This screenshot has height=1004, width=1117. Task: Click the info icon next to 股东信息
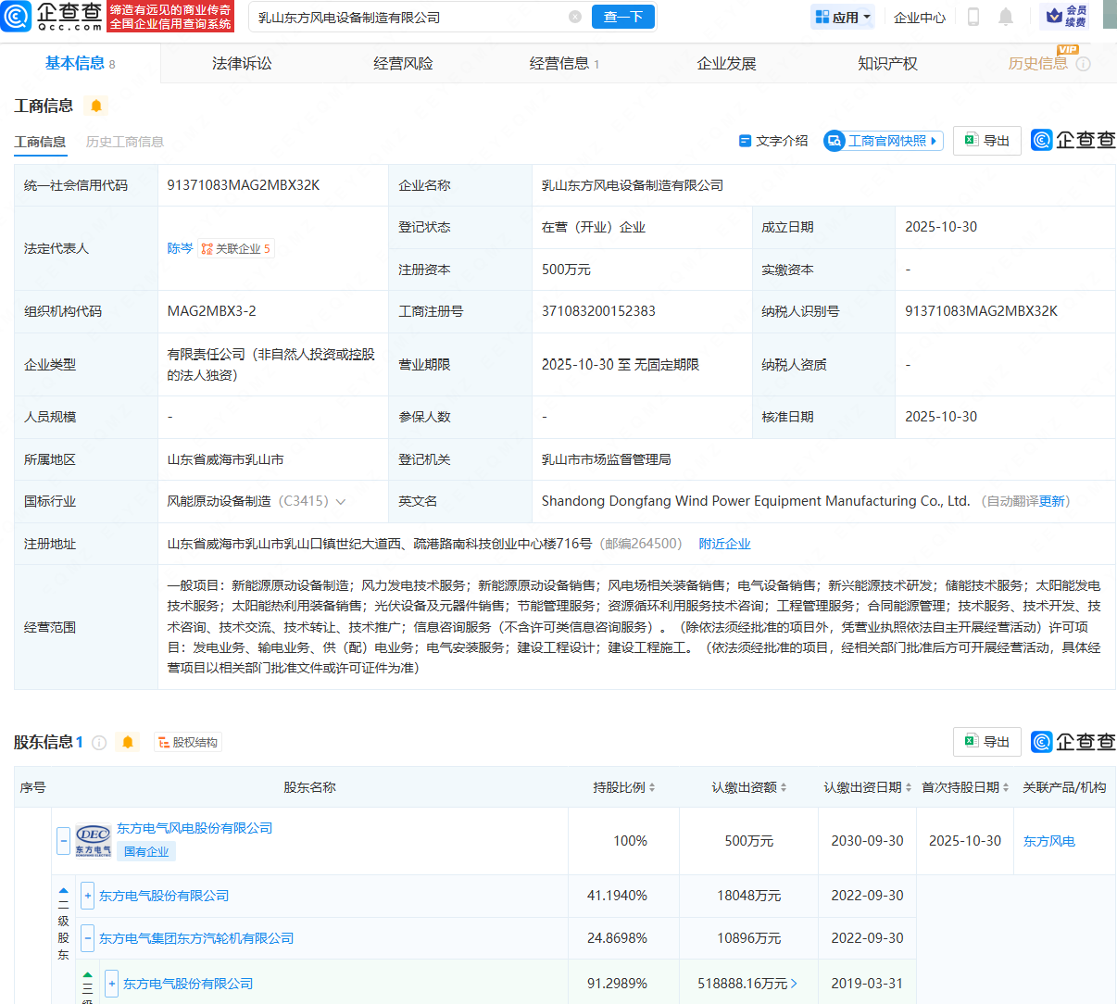pyautogui.click(x=99, y=742)
